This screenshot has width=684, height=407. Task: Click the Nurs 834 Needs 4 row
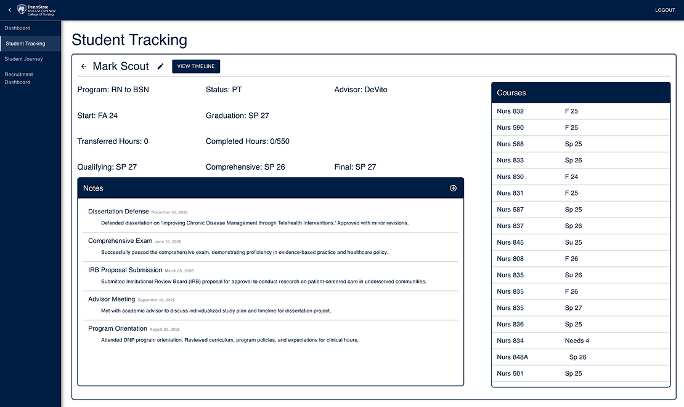(580, 341)
